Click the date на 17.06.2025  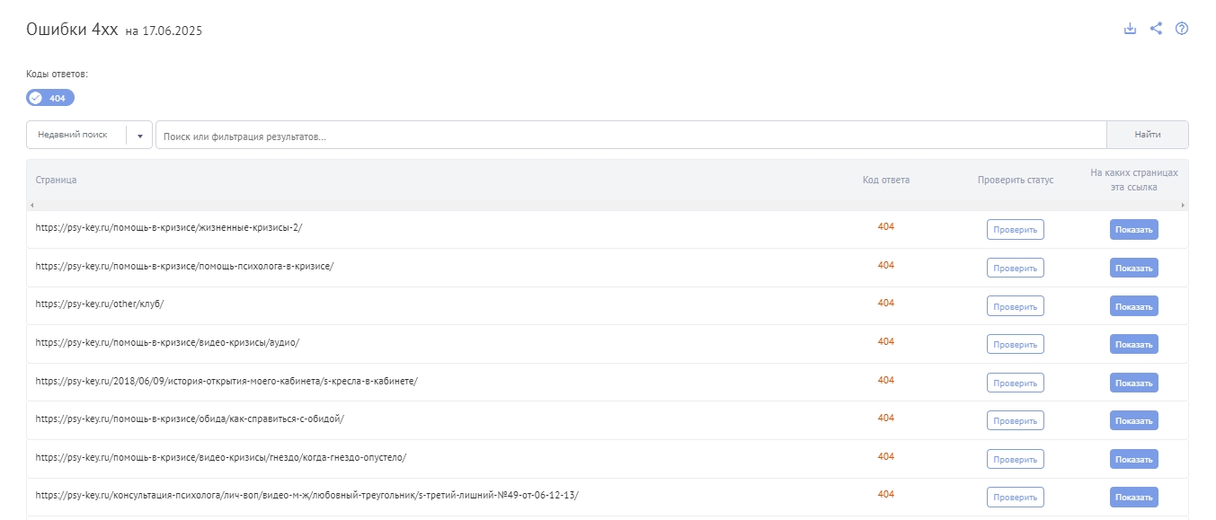pos(164,31)
